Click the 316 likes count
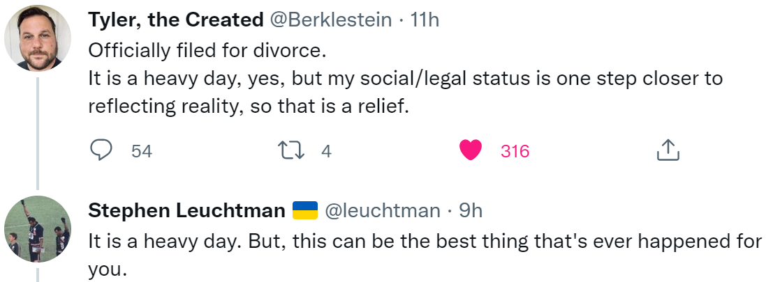This screenshot has height=282, width=766. tap(515, 152)
